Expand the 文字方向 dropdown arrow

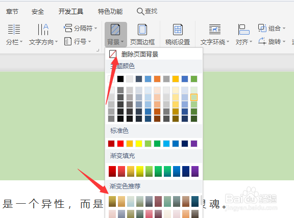click(56, 41)
